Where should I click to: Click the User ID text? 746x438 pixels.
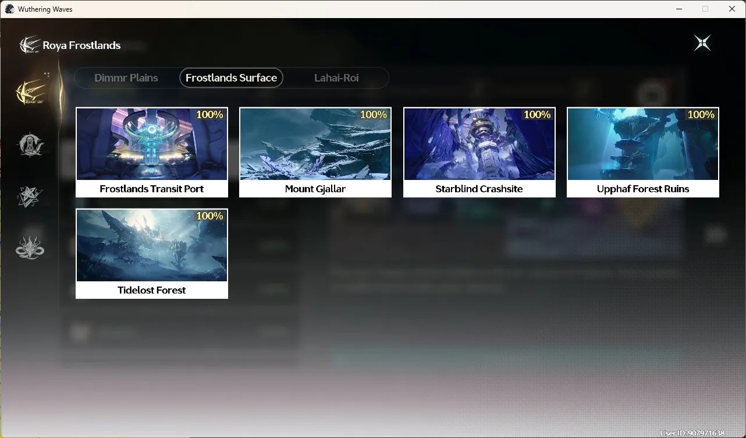point(692,433)
